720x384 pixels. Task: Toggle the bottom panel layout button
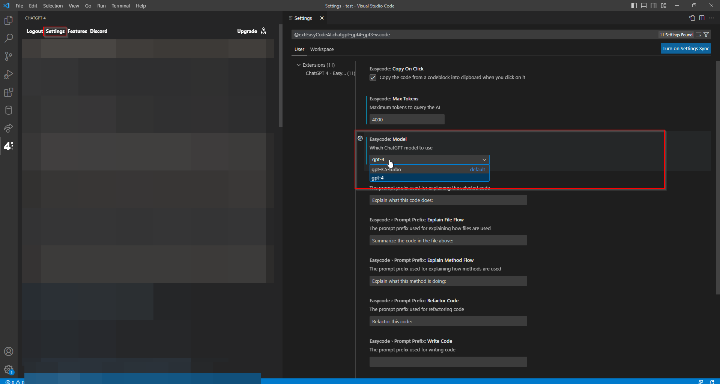point(644,6)
